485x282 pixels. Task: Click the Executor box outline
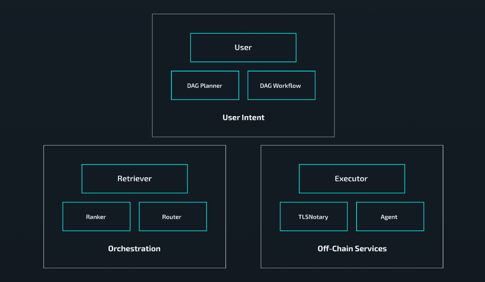pos(352,165)
